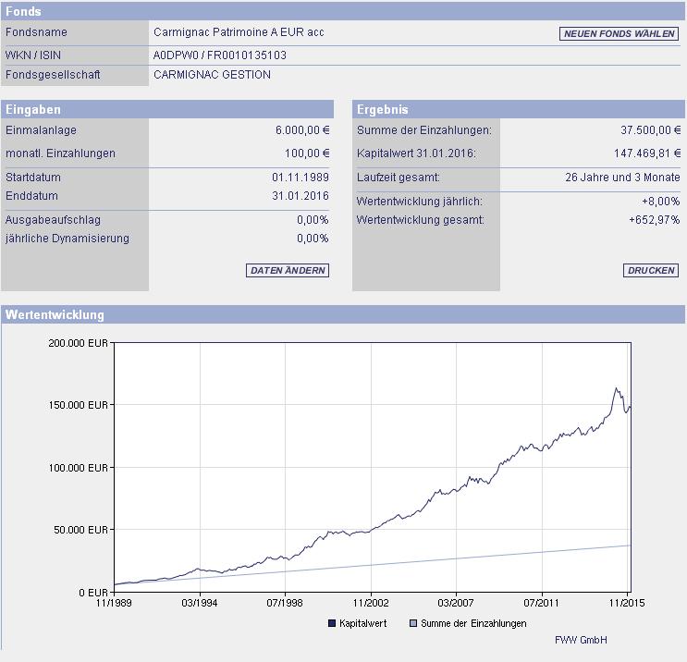
Task: Click the total performance value +652,97%
Action: tap(654, 219)
